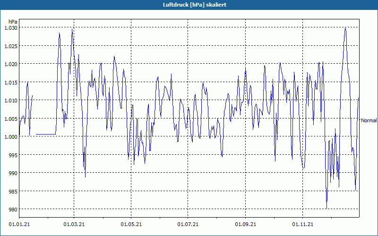Viewport: 378px width, 236px height.
Task: Click the 'Normal' label beside the chart
Action: point(369,120)
